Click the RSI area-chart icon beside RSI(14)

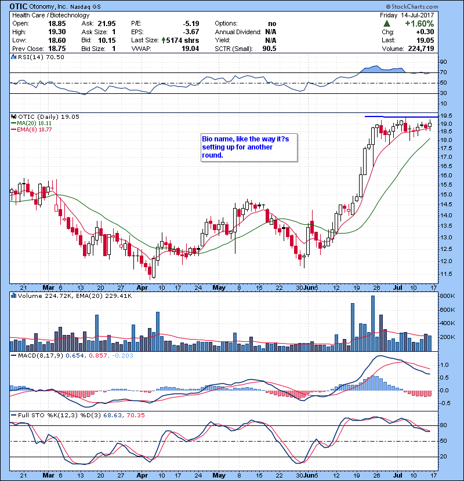pyautogui.click(x=13, y=57)
